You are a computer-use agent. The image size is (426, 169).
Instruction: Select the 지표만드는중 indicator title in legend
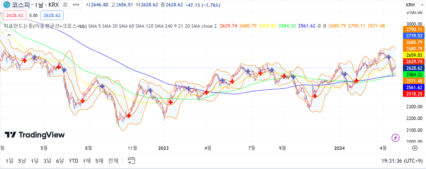[x=46, y=26]
